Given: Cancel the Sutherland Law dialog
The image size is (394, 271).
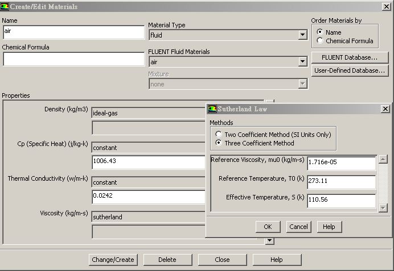Looking at the screenshot, I should [298, 227].
